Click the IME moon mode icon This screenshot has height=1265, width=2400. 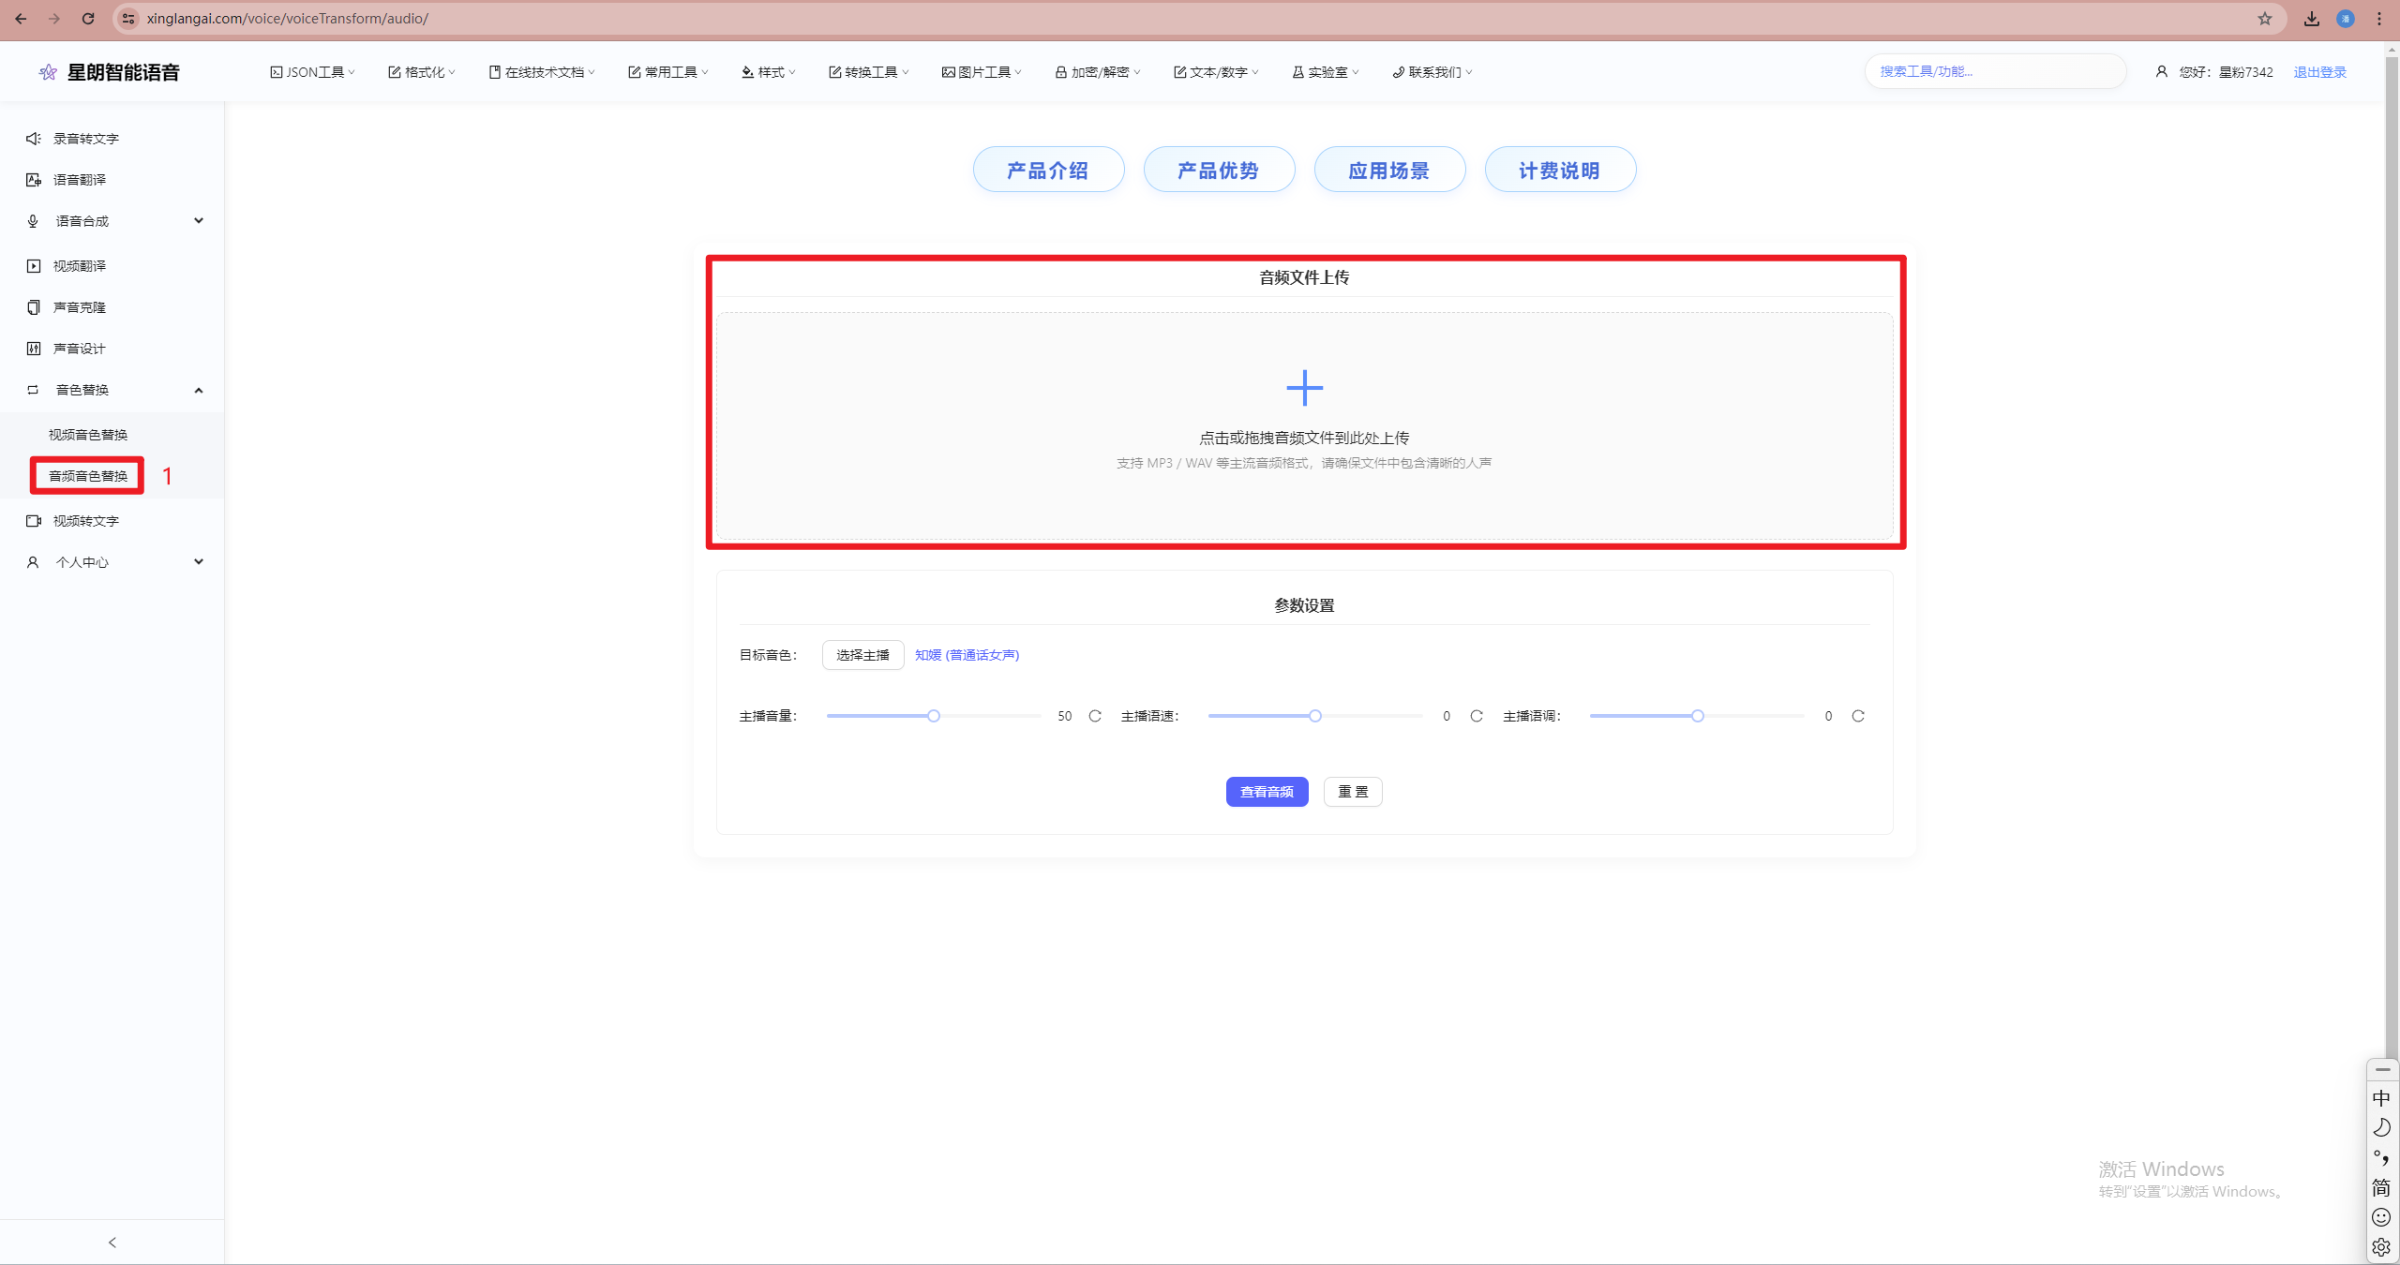[2381, 1127]
